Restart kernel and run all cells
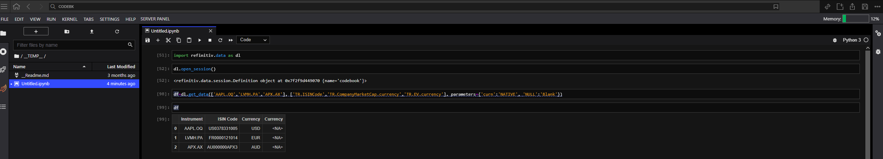883x159 pixels. (231, 40)
